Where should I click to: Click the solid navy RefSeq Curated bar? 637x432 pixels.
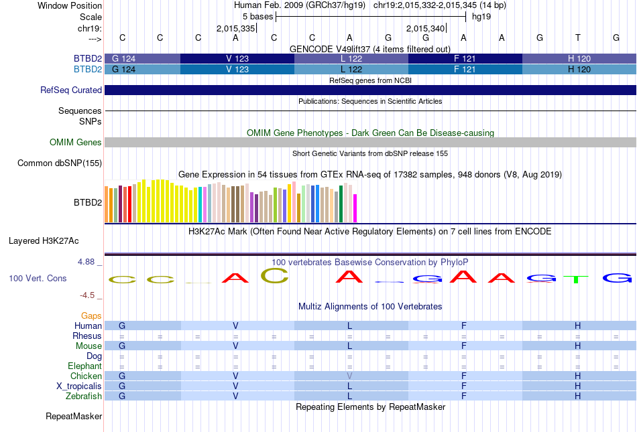(x=370, y=90)
